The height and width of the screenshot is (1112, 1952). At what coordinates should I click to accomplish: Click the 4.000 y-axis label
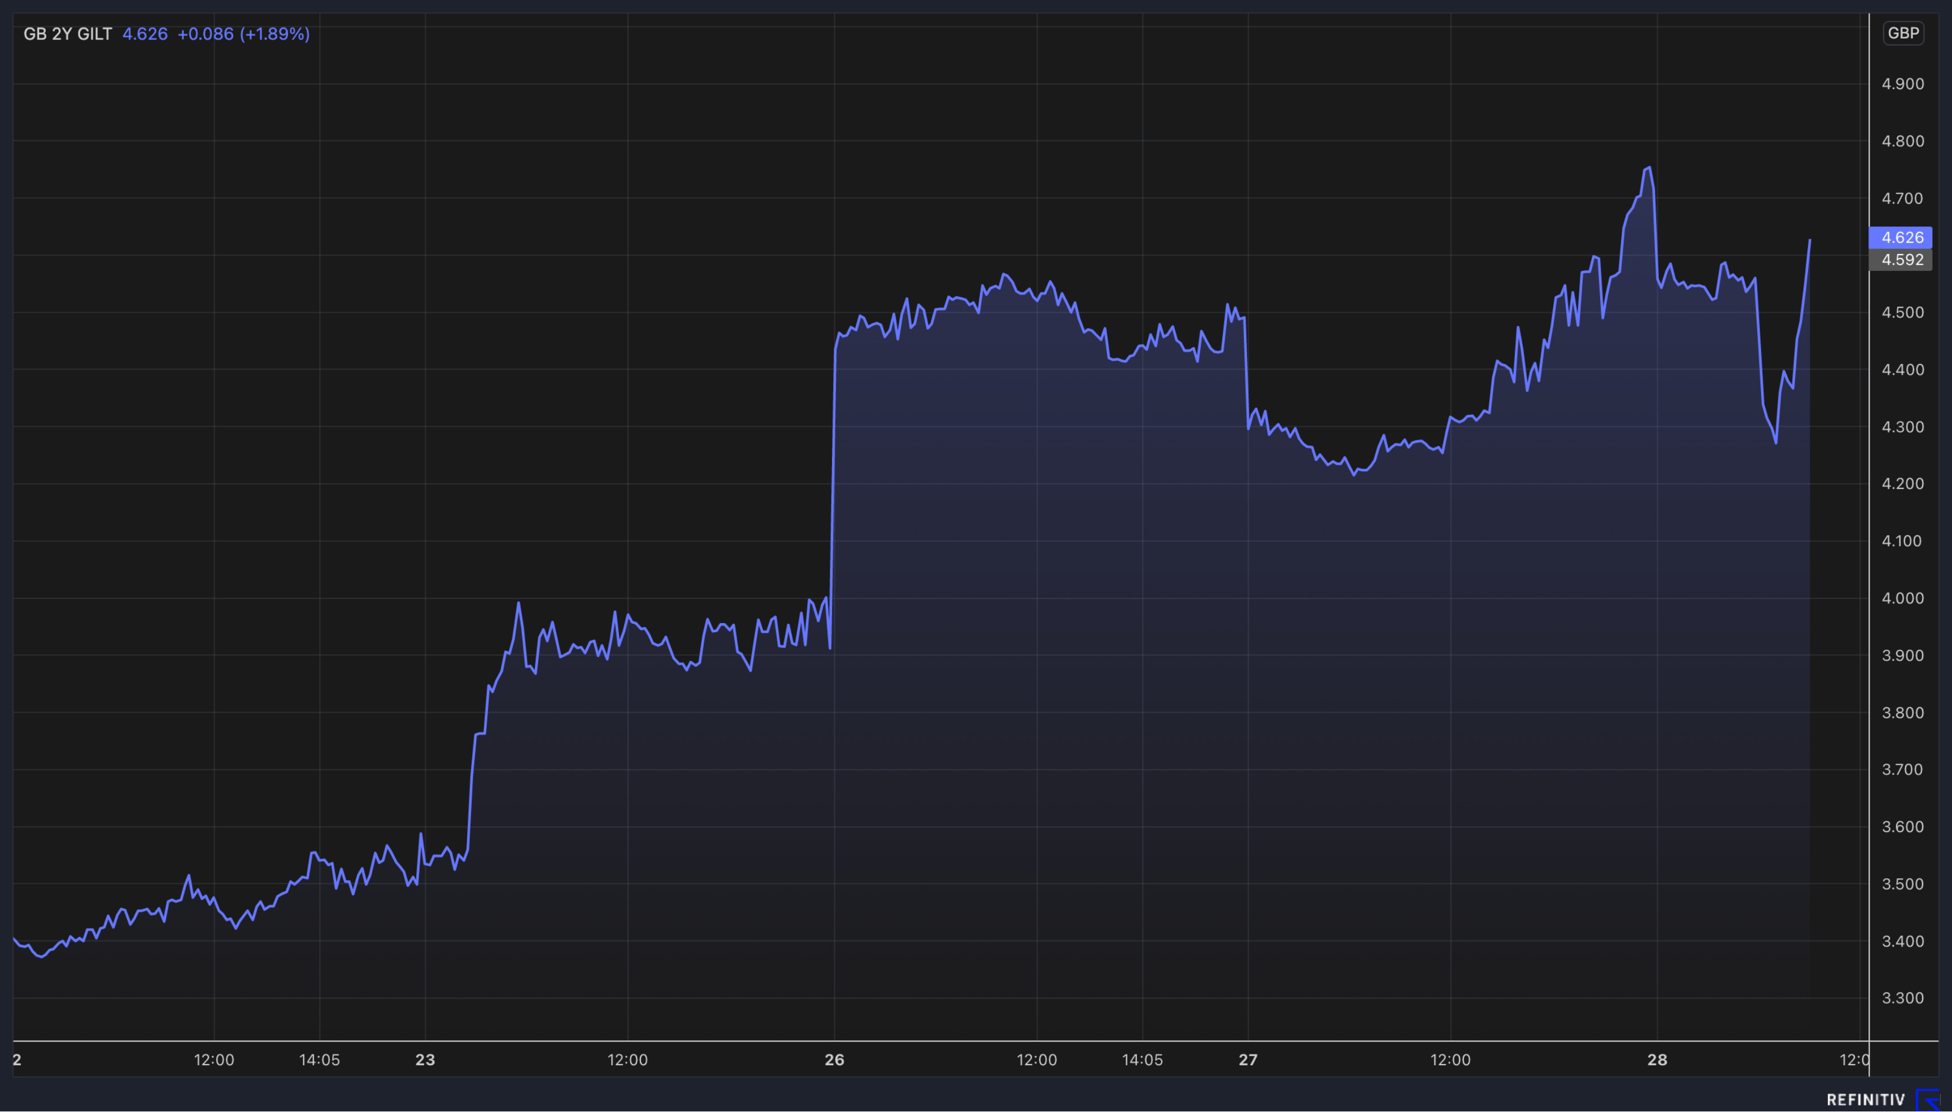click(1902, 598)
